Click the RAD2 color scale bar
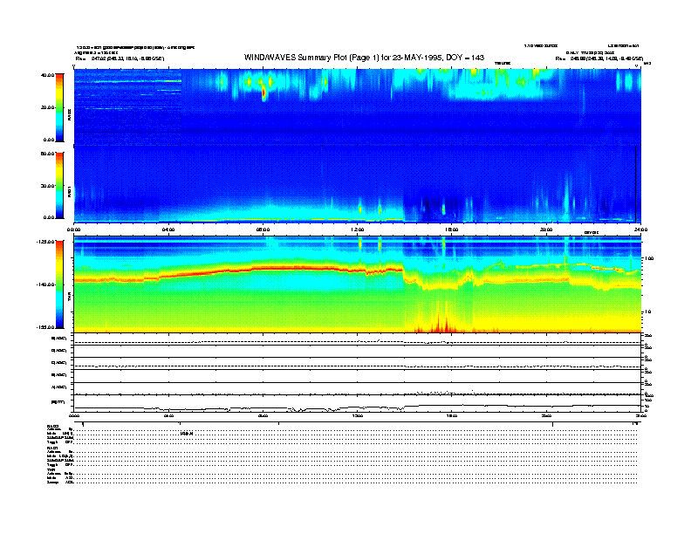The height and width of the screenshot is (534, 691). coord(59,107)
